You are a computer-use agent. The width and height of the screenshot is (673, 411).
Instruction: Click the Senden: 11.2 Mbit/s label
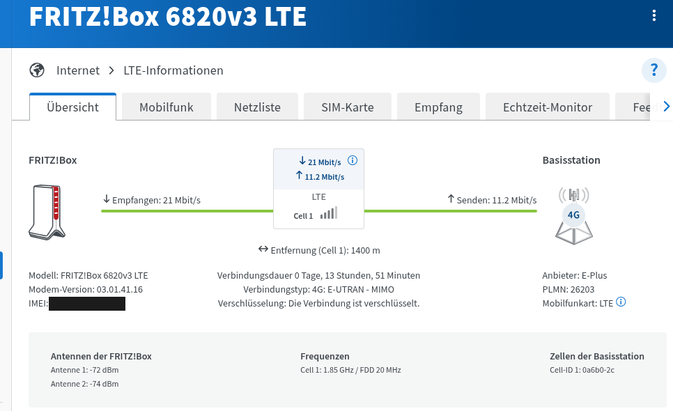[x=497, y=200]
